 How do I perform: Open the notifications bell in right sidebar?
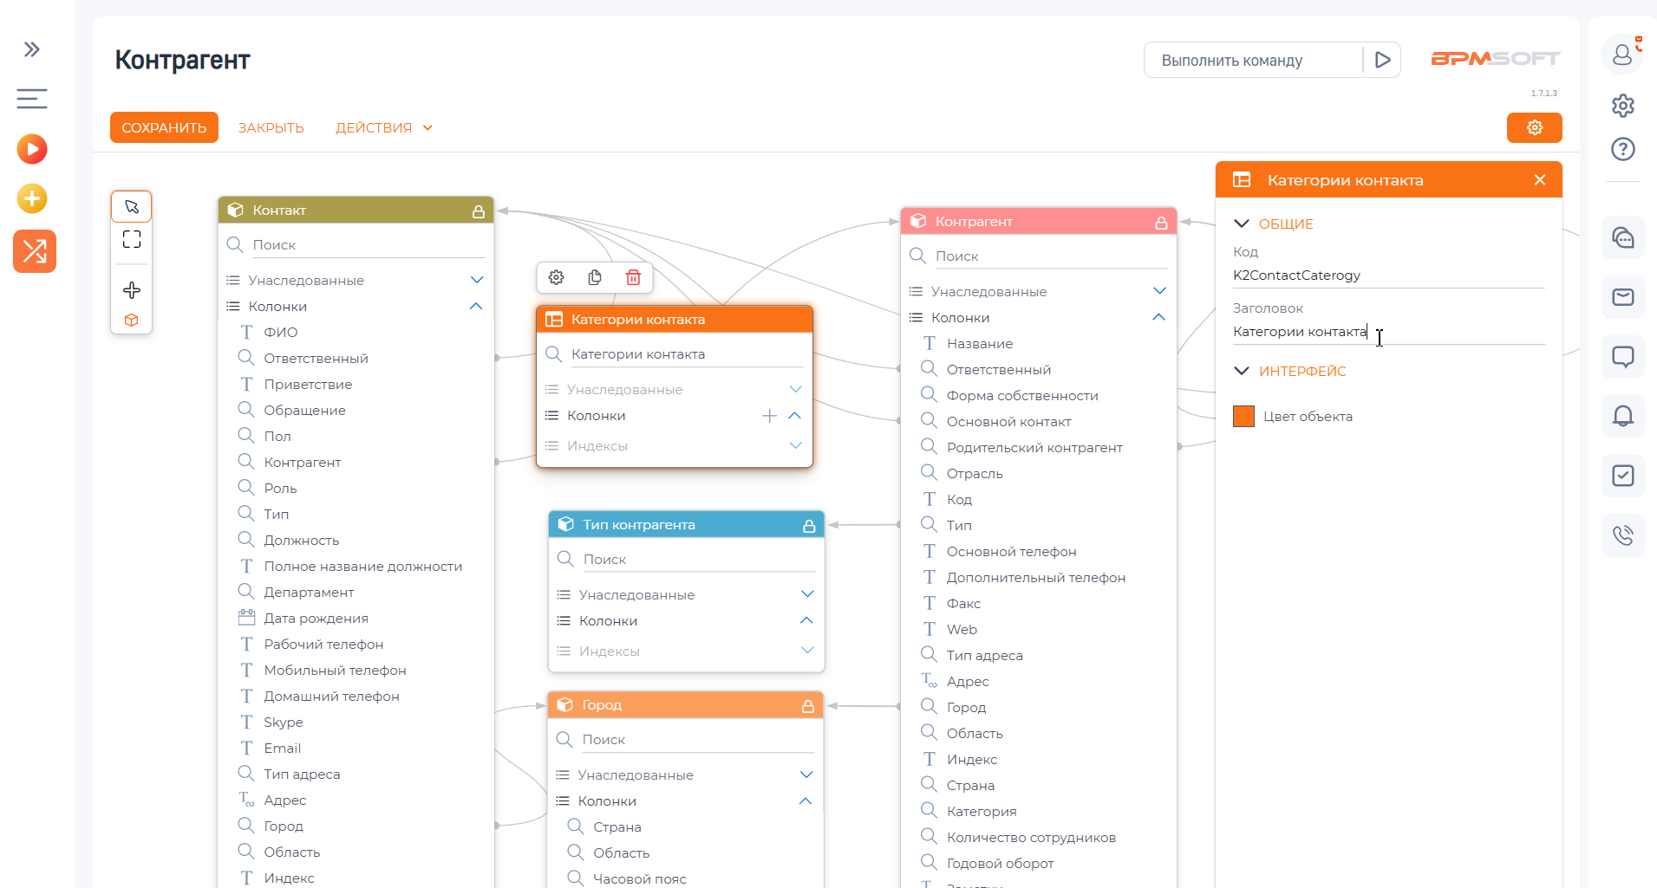click(1622, 416)
